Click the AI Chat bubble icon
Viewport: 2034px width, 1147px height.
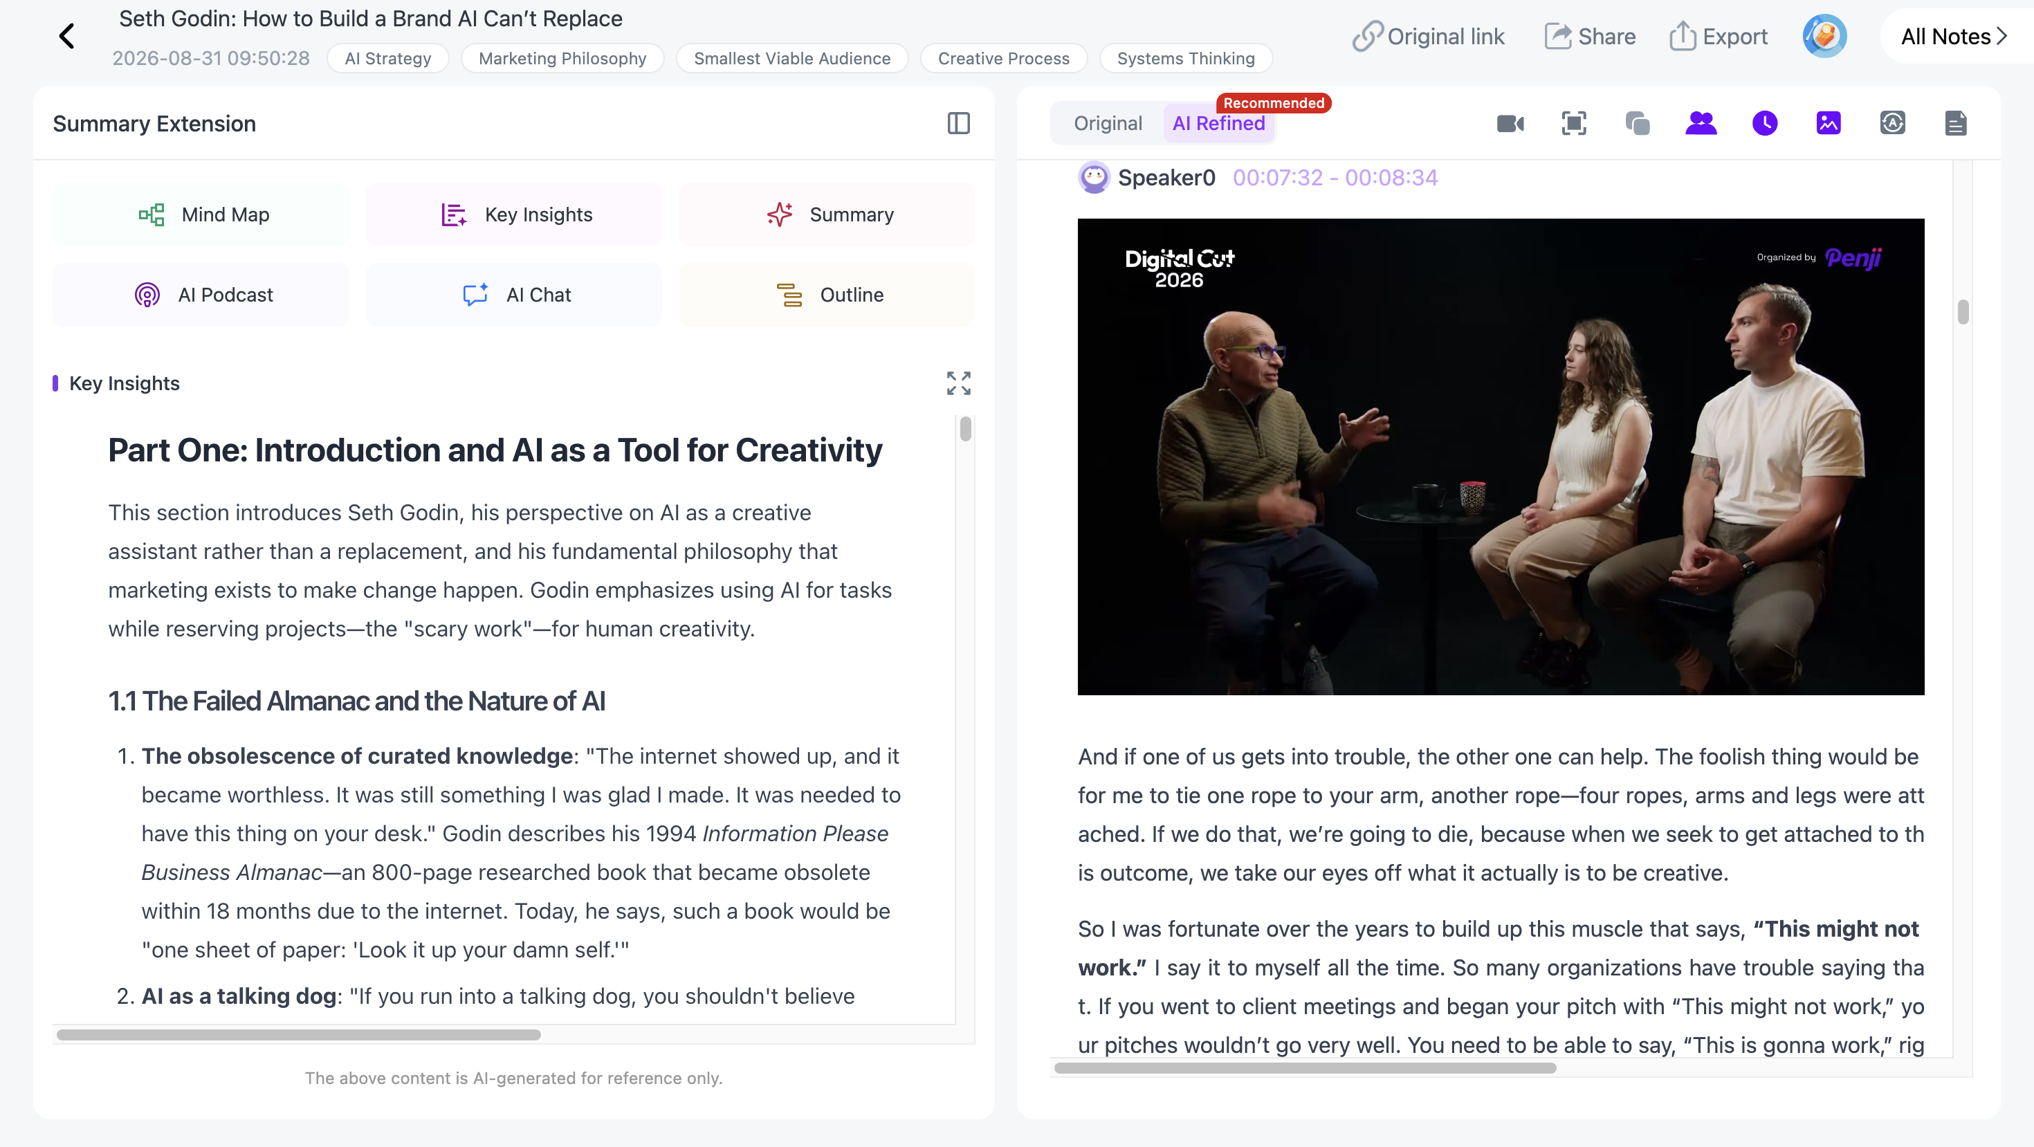475,295
